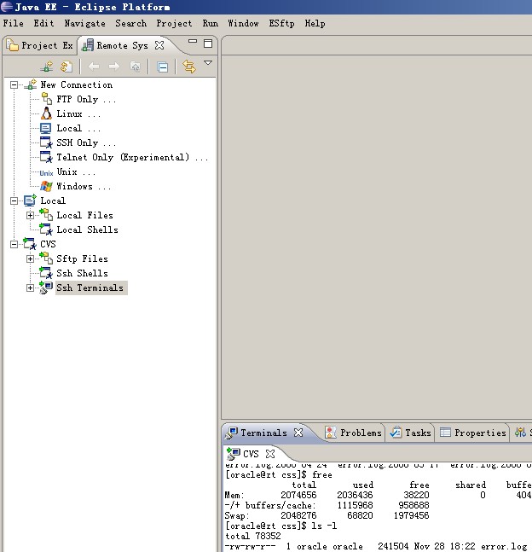Click the Unix connection icon
This screenshot has height=552, width=532.
pos(46,172)
